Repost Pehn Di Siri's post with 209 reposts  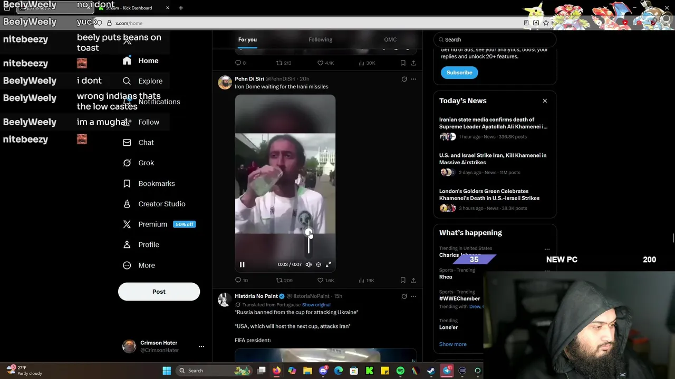coord(284,280)
